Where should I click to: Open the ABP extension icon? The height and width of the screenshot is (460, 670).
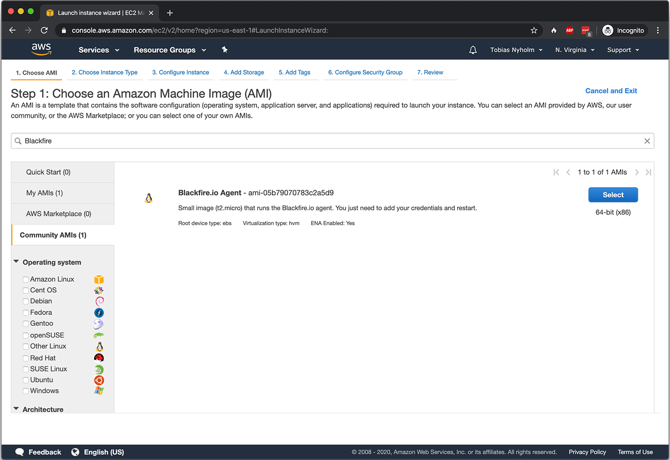569,30
